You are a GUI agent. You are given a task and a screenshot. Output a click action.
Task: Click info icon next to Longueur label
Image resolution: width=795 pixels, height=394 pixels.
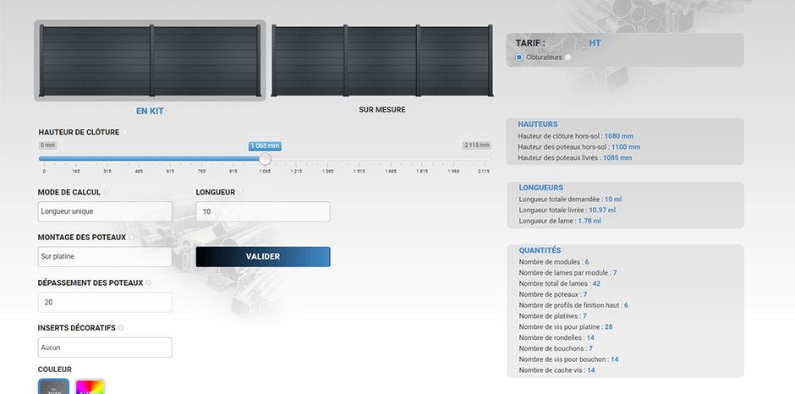click(x=241, y=193)
